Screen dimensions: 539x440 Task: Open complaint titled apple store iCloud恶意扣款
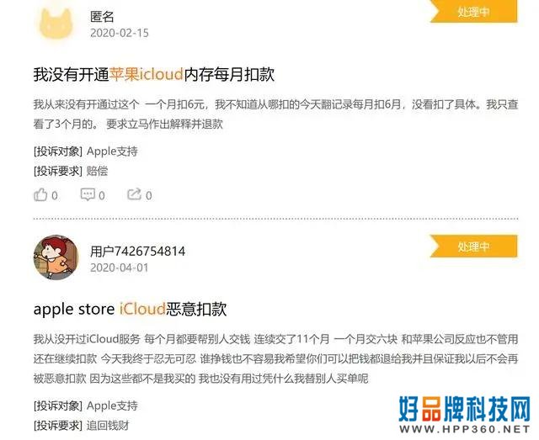pos(130,309)
